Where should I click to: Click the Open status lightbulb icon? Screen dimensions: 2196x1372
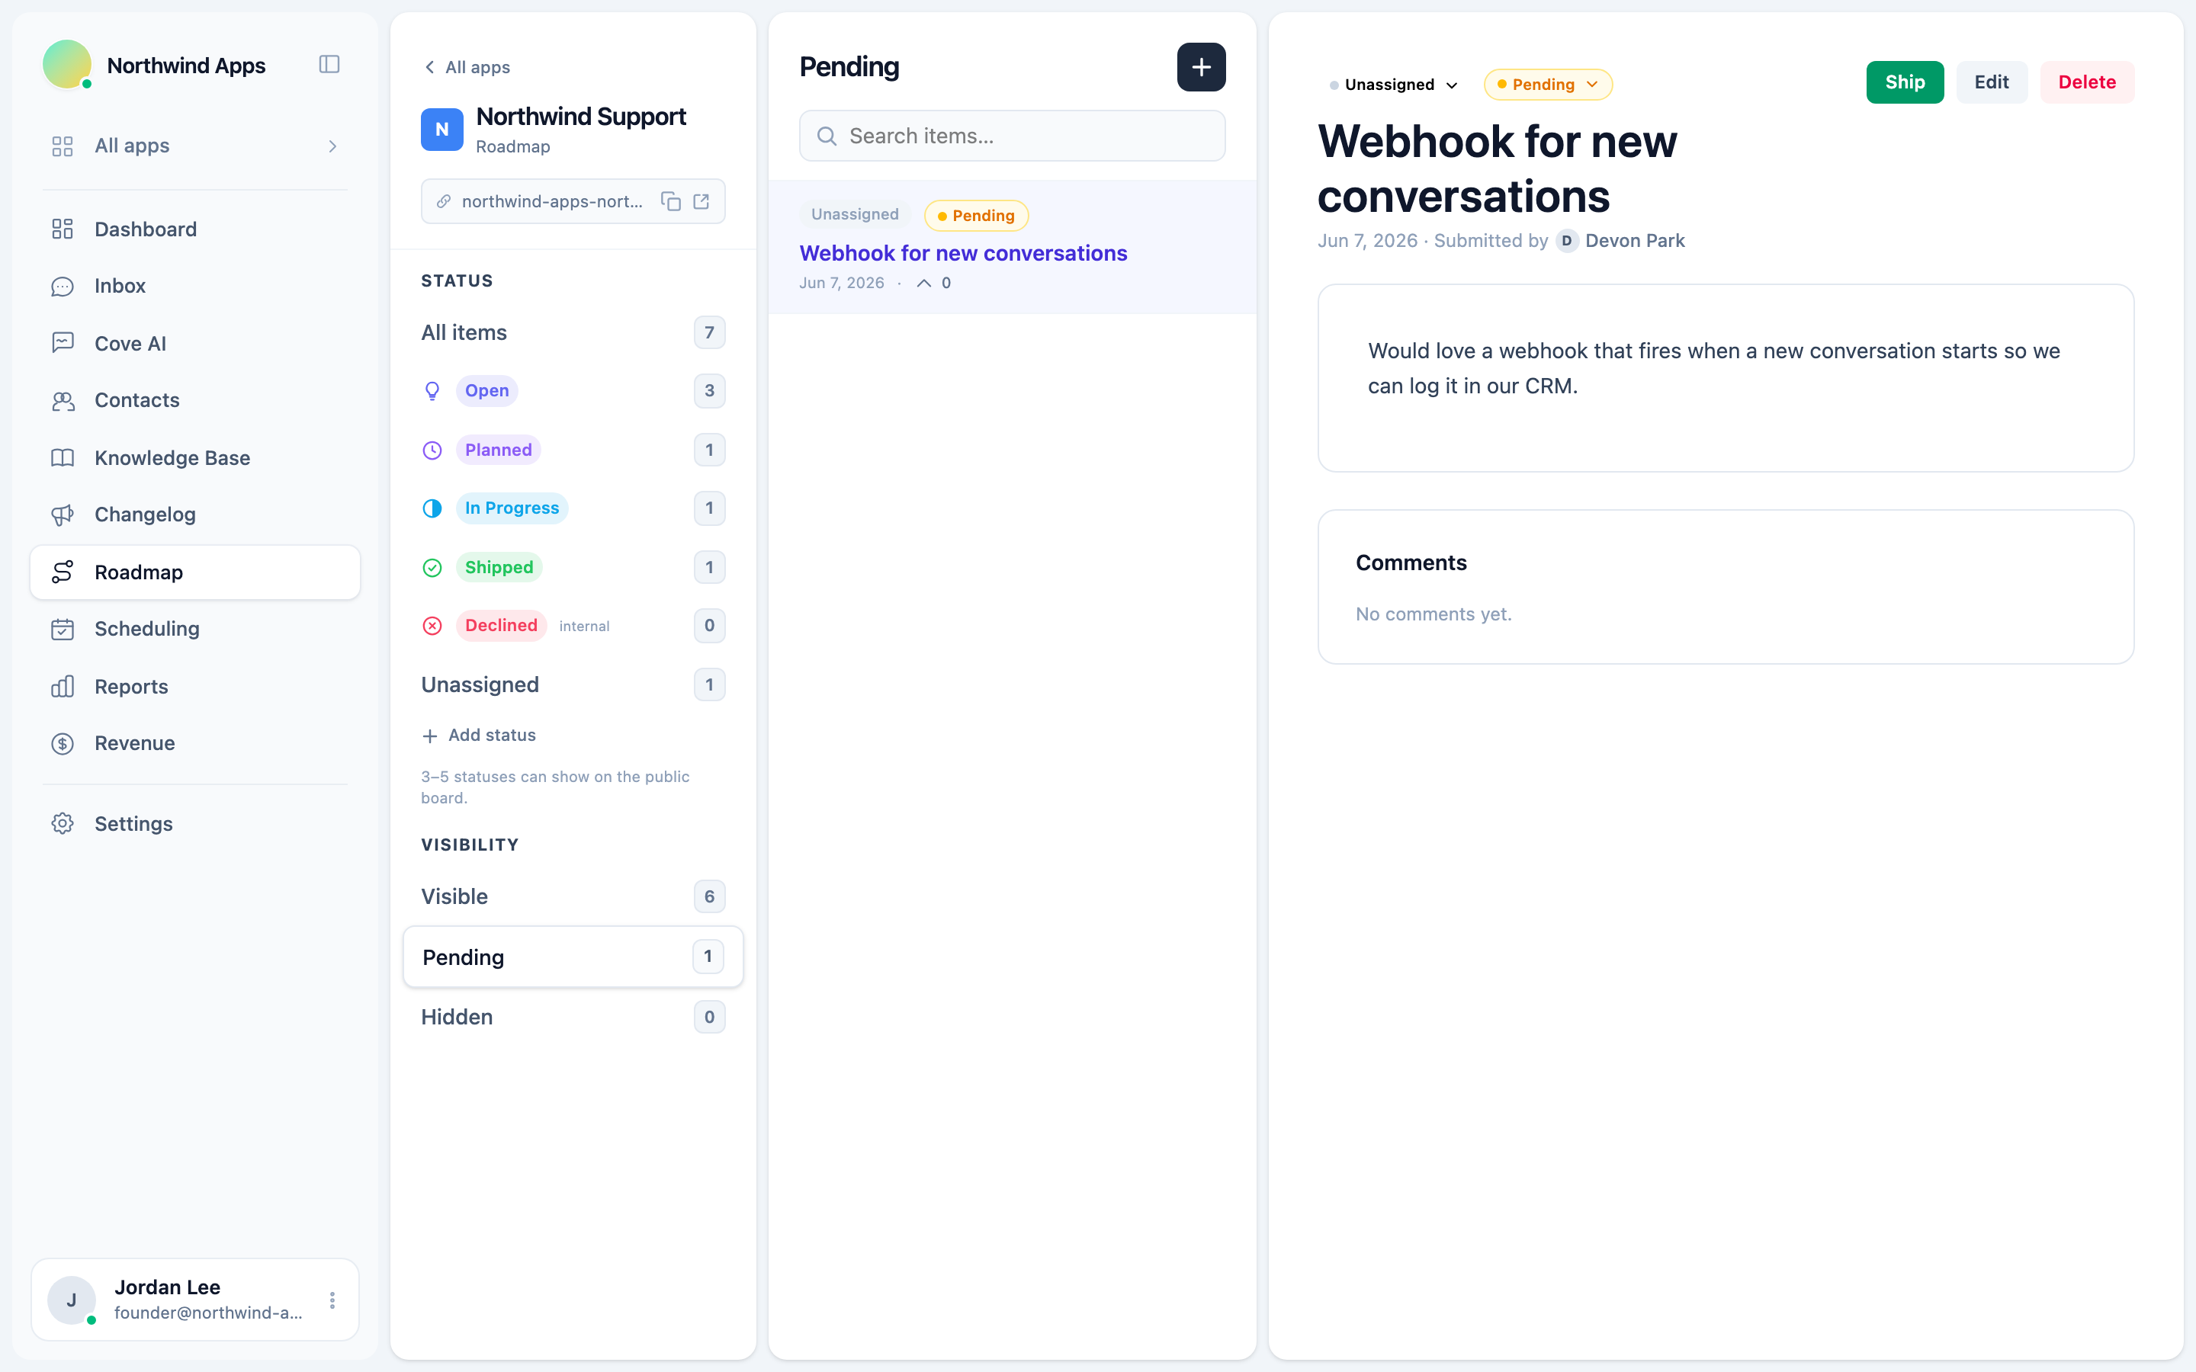[x=433, y=391]
